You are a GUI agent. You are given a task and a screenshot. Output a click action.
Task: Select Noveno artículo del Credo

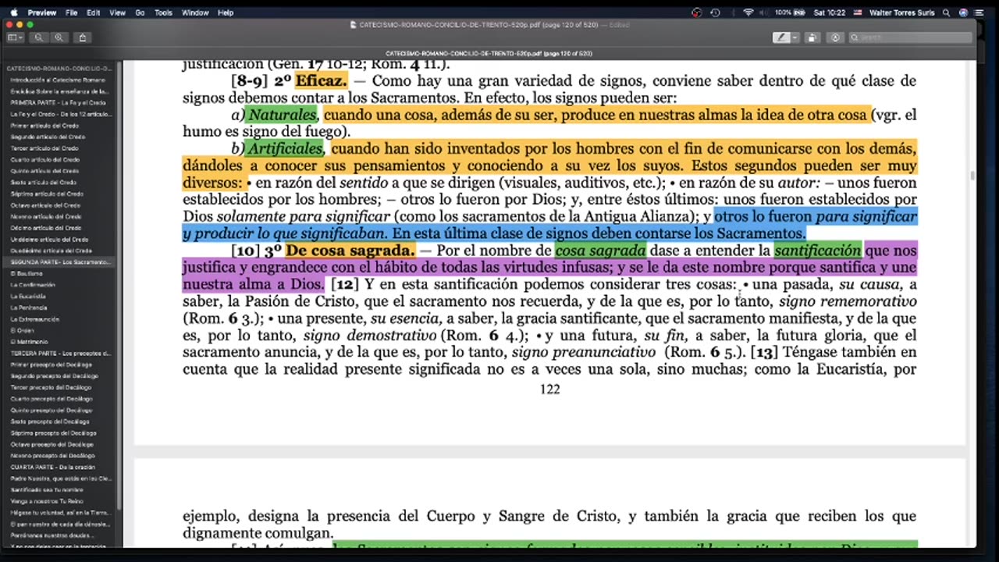point(46,216)
